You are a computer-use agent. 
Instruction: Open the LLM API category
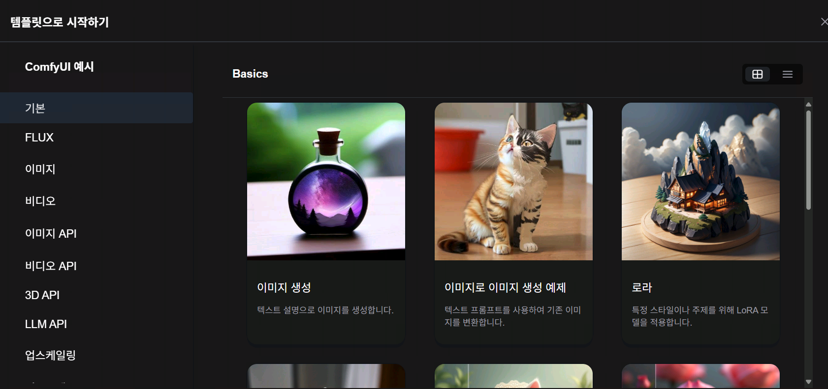pyautogui.click(x=96, y=324)
